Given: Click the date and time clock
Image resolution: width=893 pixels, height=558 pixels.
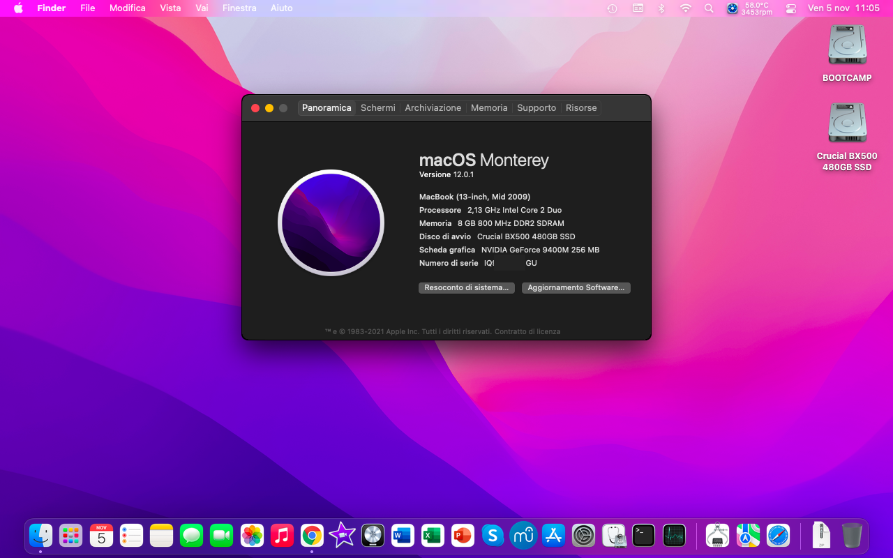Looking at the screenshot, I should (x=843, y=8).
